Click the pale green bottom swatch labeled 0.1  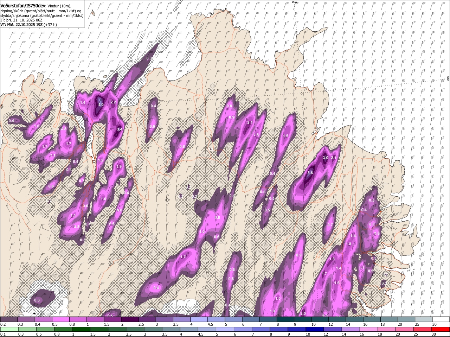pos(9,330)
